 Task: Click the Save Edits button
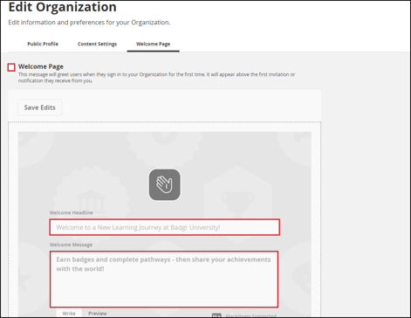40,107
